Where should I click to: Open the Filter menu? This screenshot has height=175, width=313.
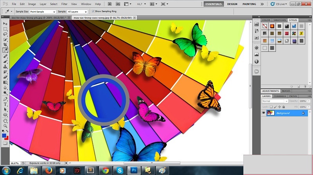[x=64, y=4]
